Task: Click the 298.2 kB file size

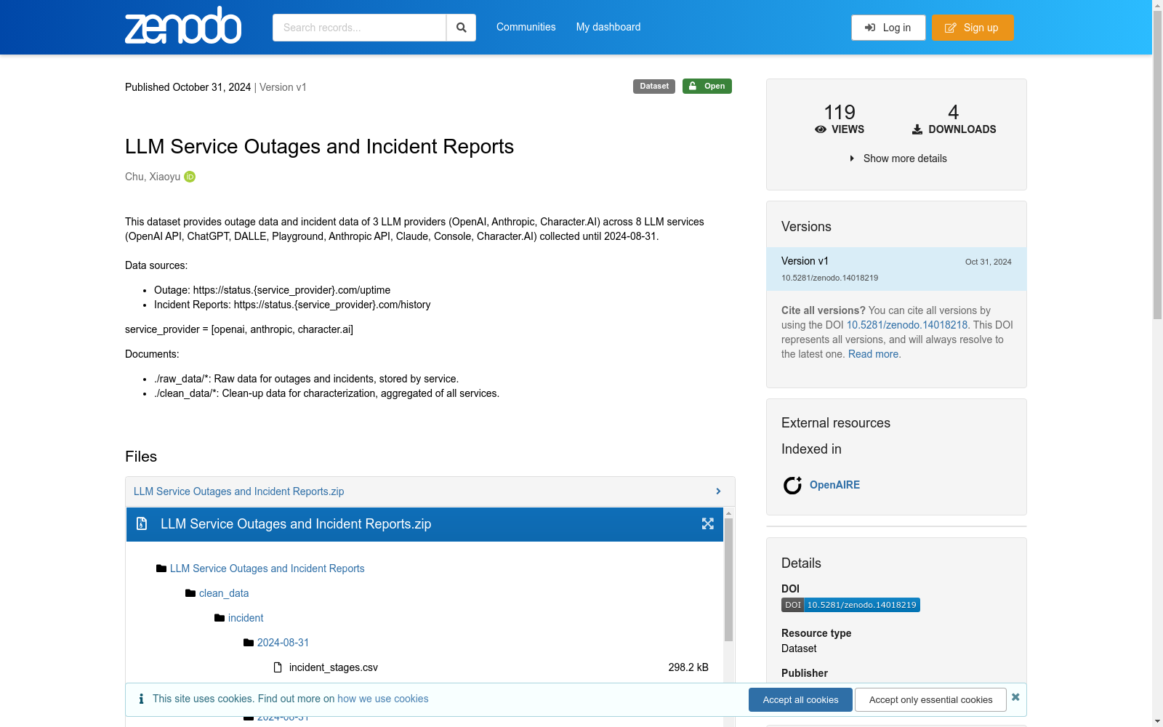Action: [688, 667]
